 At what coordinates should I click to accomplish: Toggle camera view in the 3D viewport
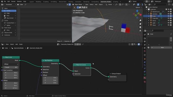(140, 27)
